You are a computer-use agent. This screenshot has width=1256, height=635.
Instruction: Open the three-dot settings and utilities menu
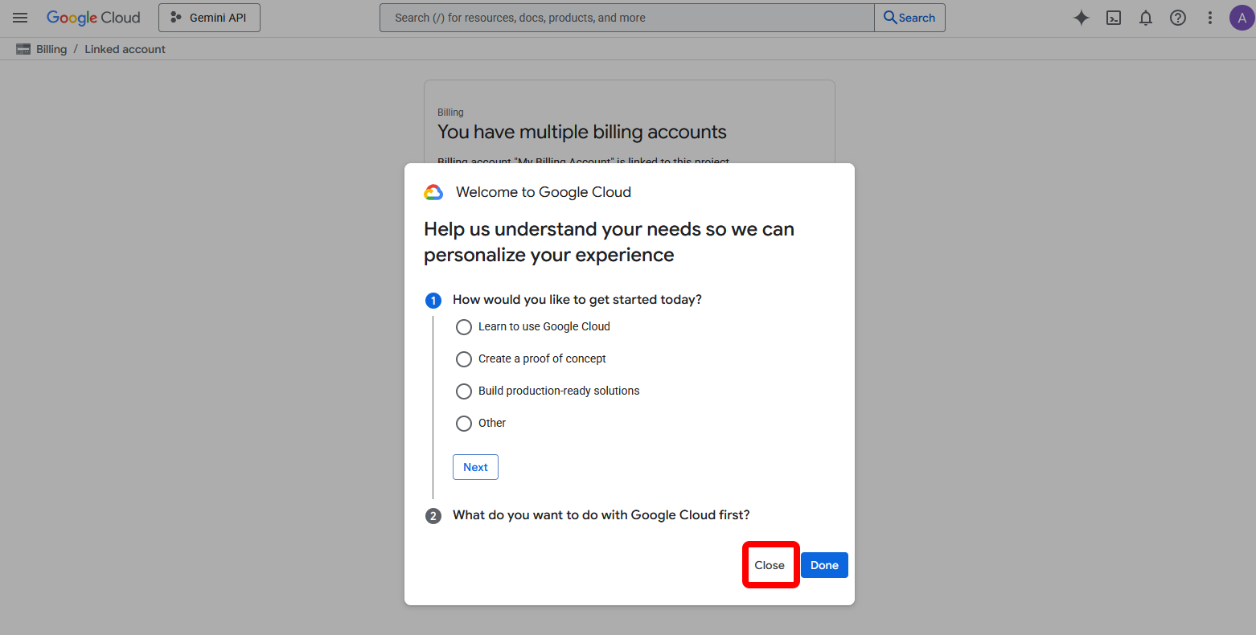point(1210,18)
